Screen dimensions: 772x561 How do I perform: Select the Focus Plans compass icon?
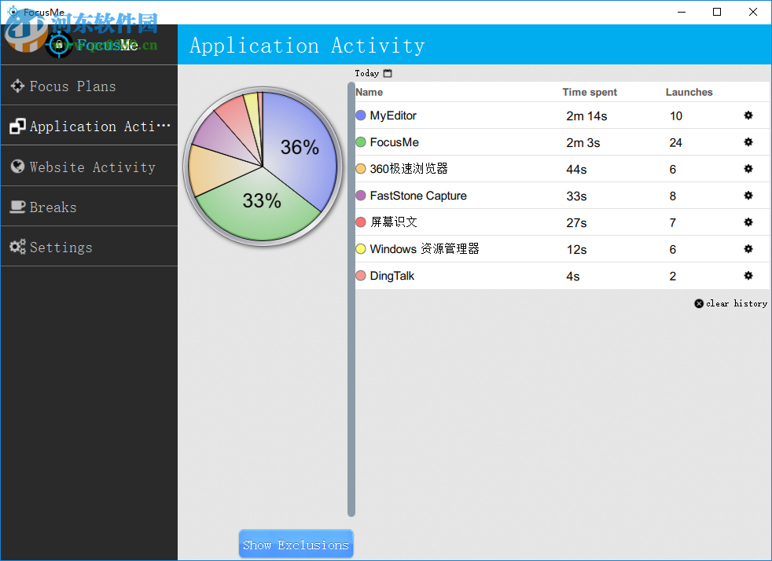click(17, 85)
